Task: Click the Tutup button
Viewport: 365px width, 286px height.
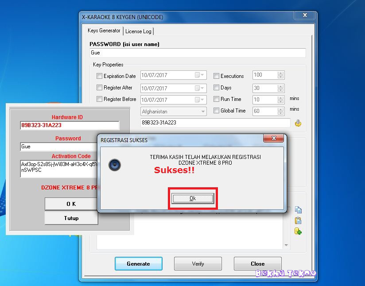Action: coord(71,218)
